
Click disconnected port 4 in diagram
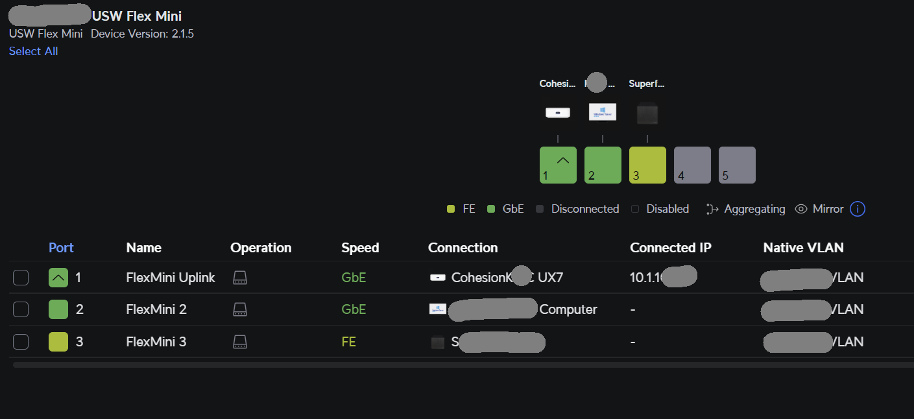pyautogui.click(x=692, y=165)
